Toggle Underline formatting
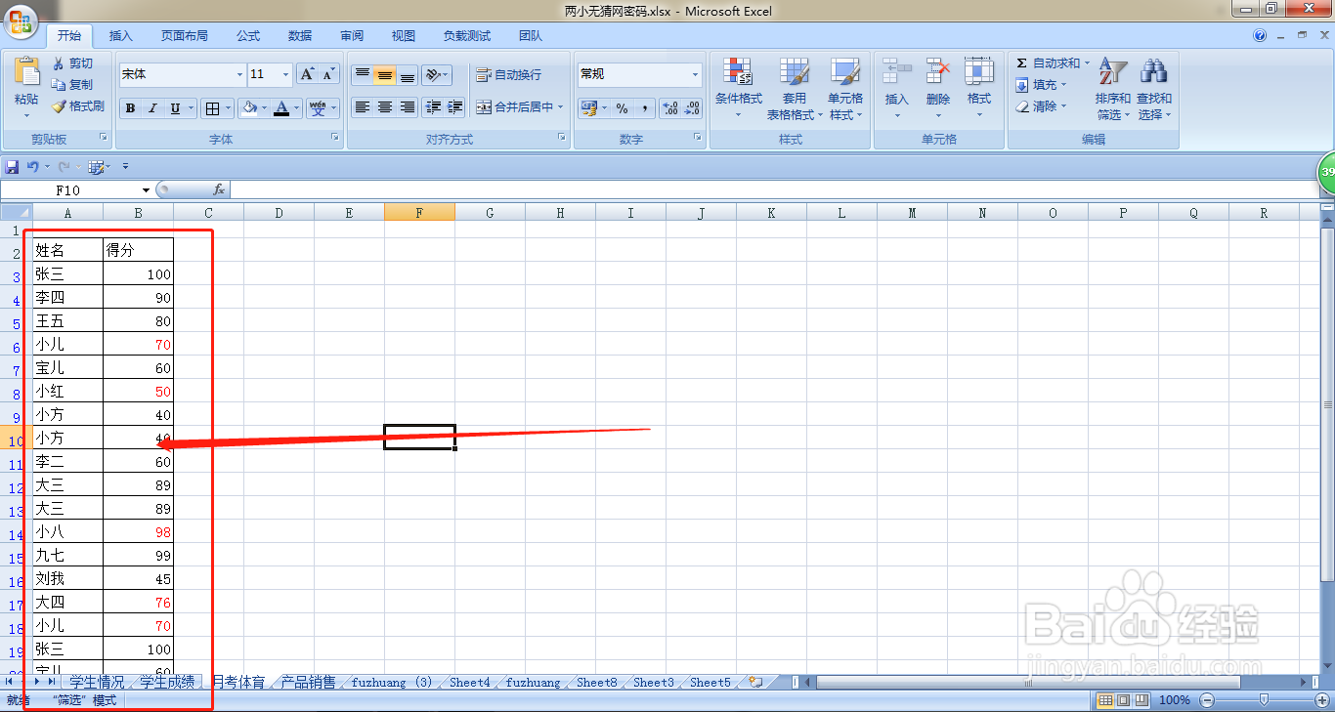The height and width of the screenshot is (712, 1335). point(175,108)
